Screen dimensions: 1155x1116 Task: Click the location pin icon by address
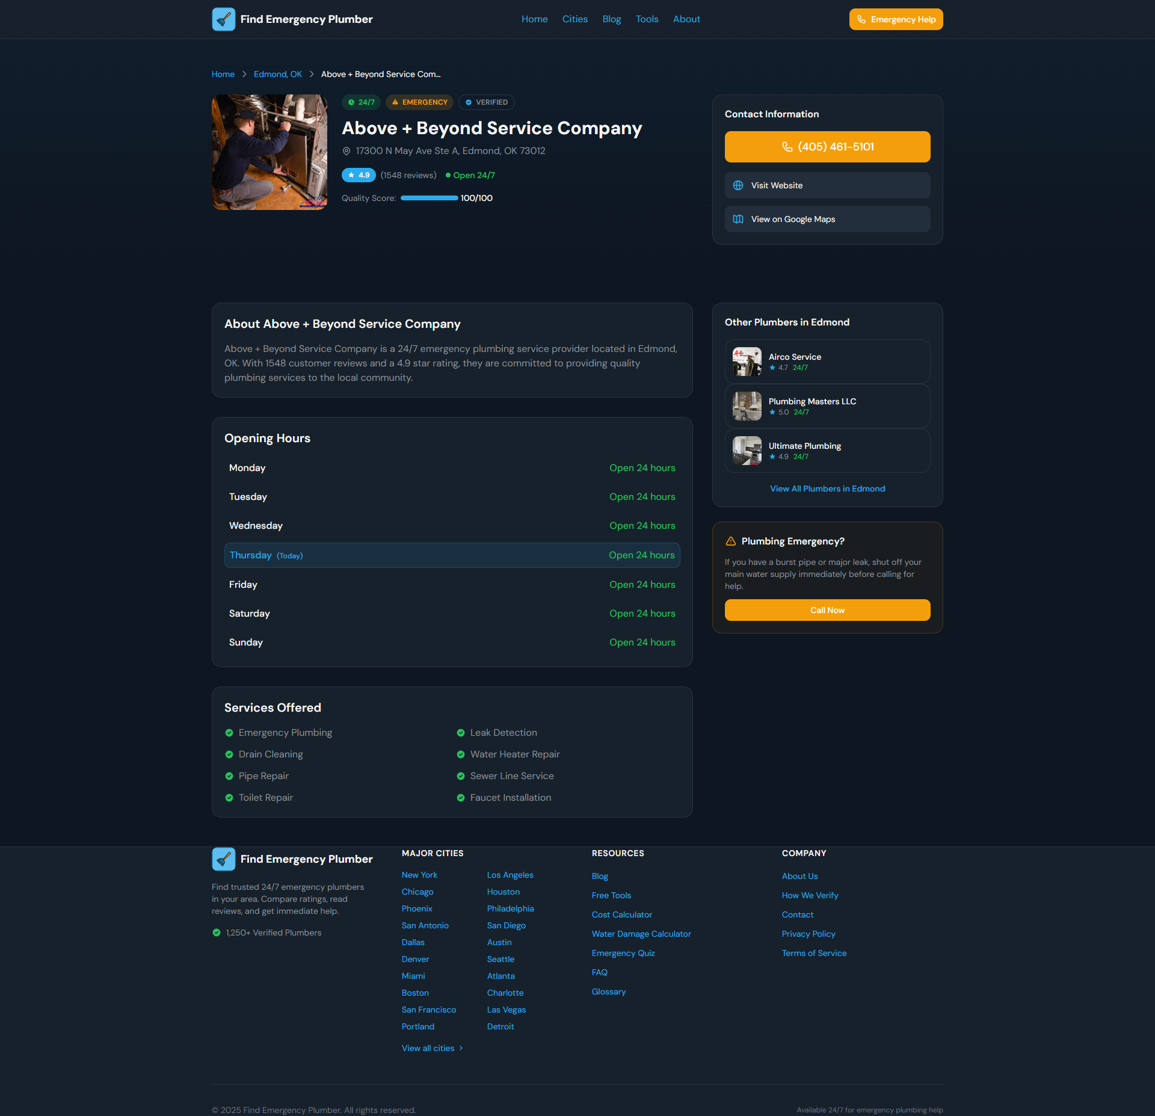tap(346, 151)
